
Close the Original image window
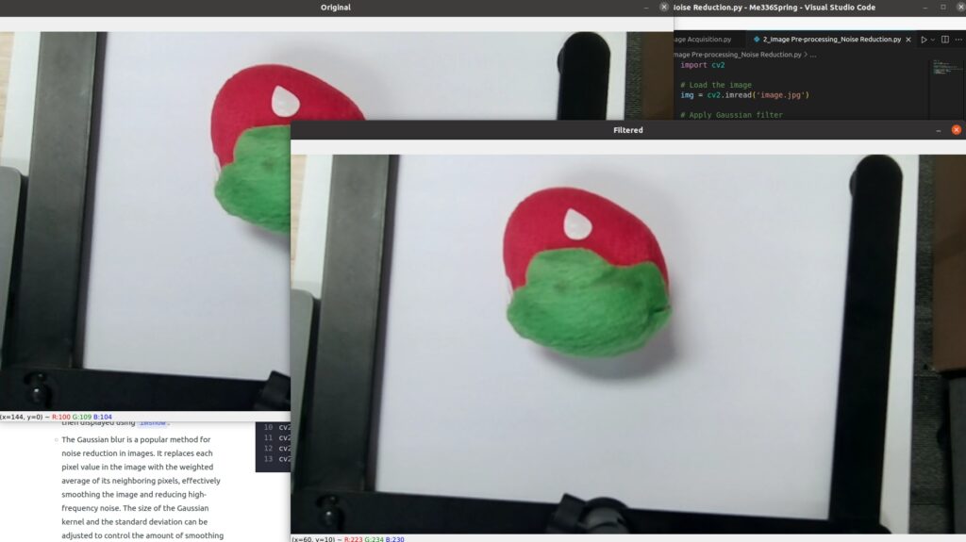(663, 8)
